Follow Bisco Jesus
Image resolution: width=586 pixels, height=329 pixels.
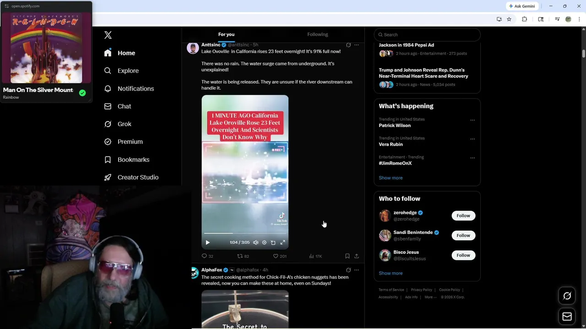(463, 255)
